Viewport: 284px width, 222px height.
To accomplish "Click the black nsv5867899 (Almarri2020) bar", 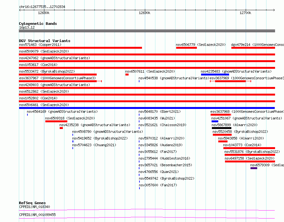I will pyautogui.click(x=221, y=128).
